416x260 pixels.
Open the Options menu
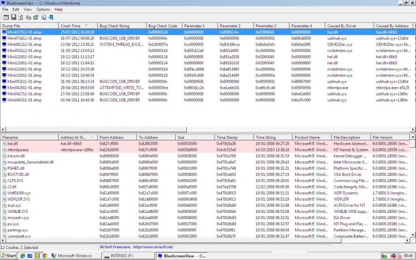(x=43, y=9)
